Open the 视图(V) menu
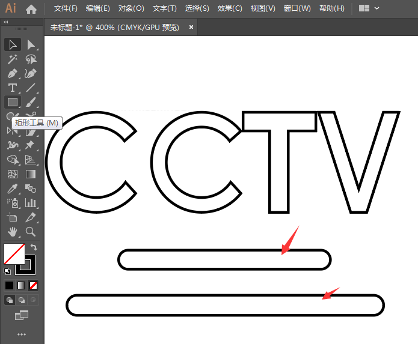418x344 pixels. 263,8
